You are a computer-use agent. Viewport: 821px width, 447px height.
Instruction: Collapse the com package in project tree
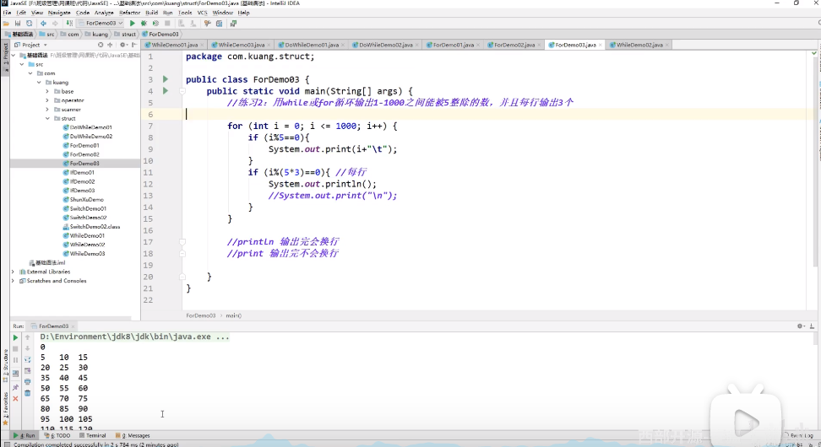30,73
